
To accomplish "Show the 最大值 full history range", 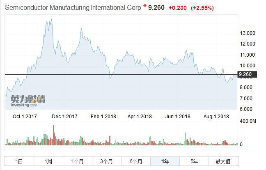I will [x=223, y=161].
